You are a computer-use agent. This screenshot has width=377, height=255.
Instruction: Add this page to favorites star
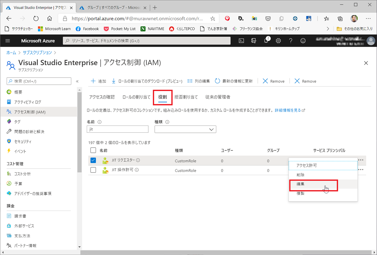(213, 18)
